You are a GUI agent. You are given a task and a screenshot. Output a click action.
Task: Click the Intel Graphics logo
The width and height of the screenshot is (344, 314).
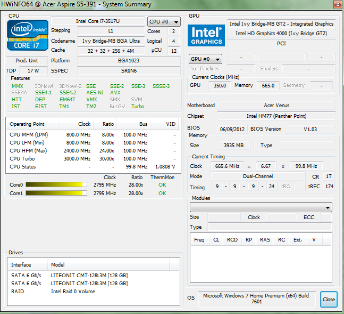(206, 35)
